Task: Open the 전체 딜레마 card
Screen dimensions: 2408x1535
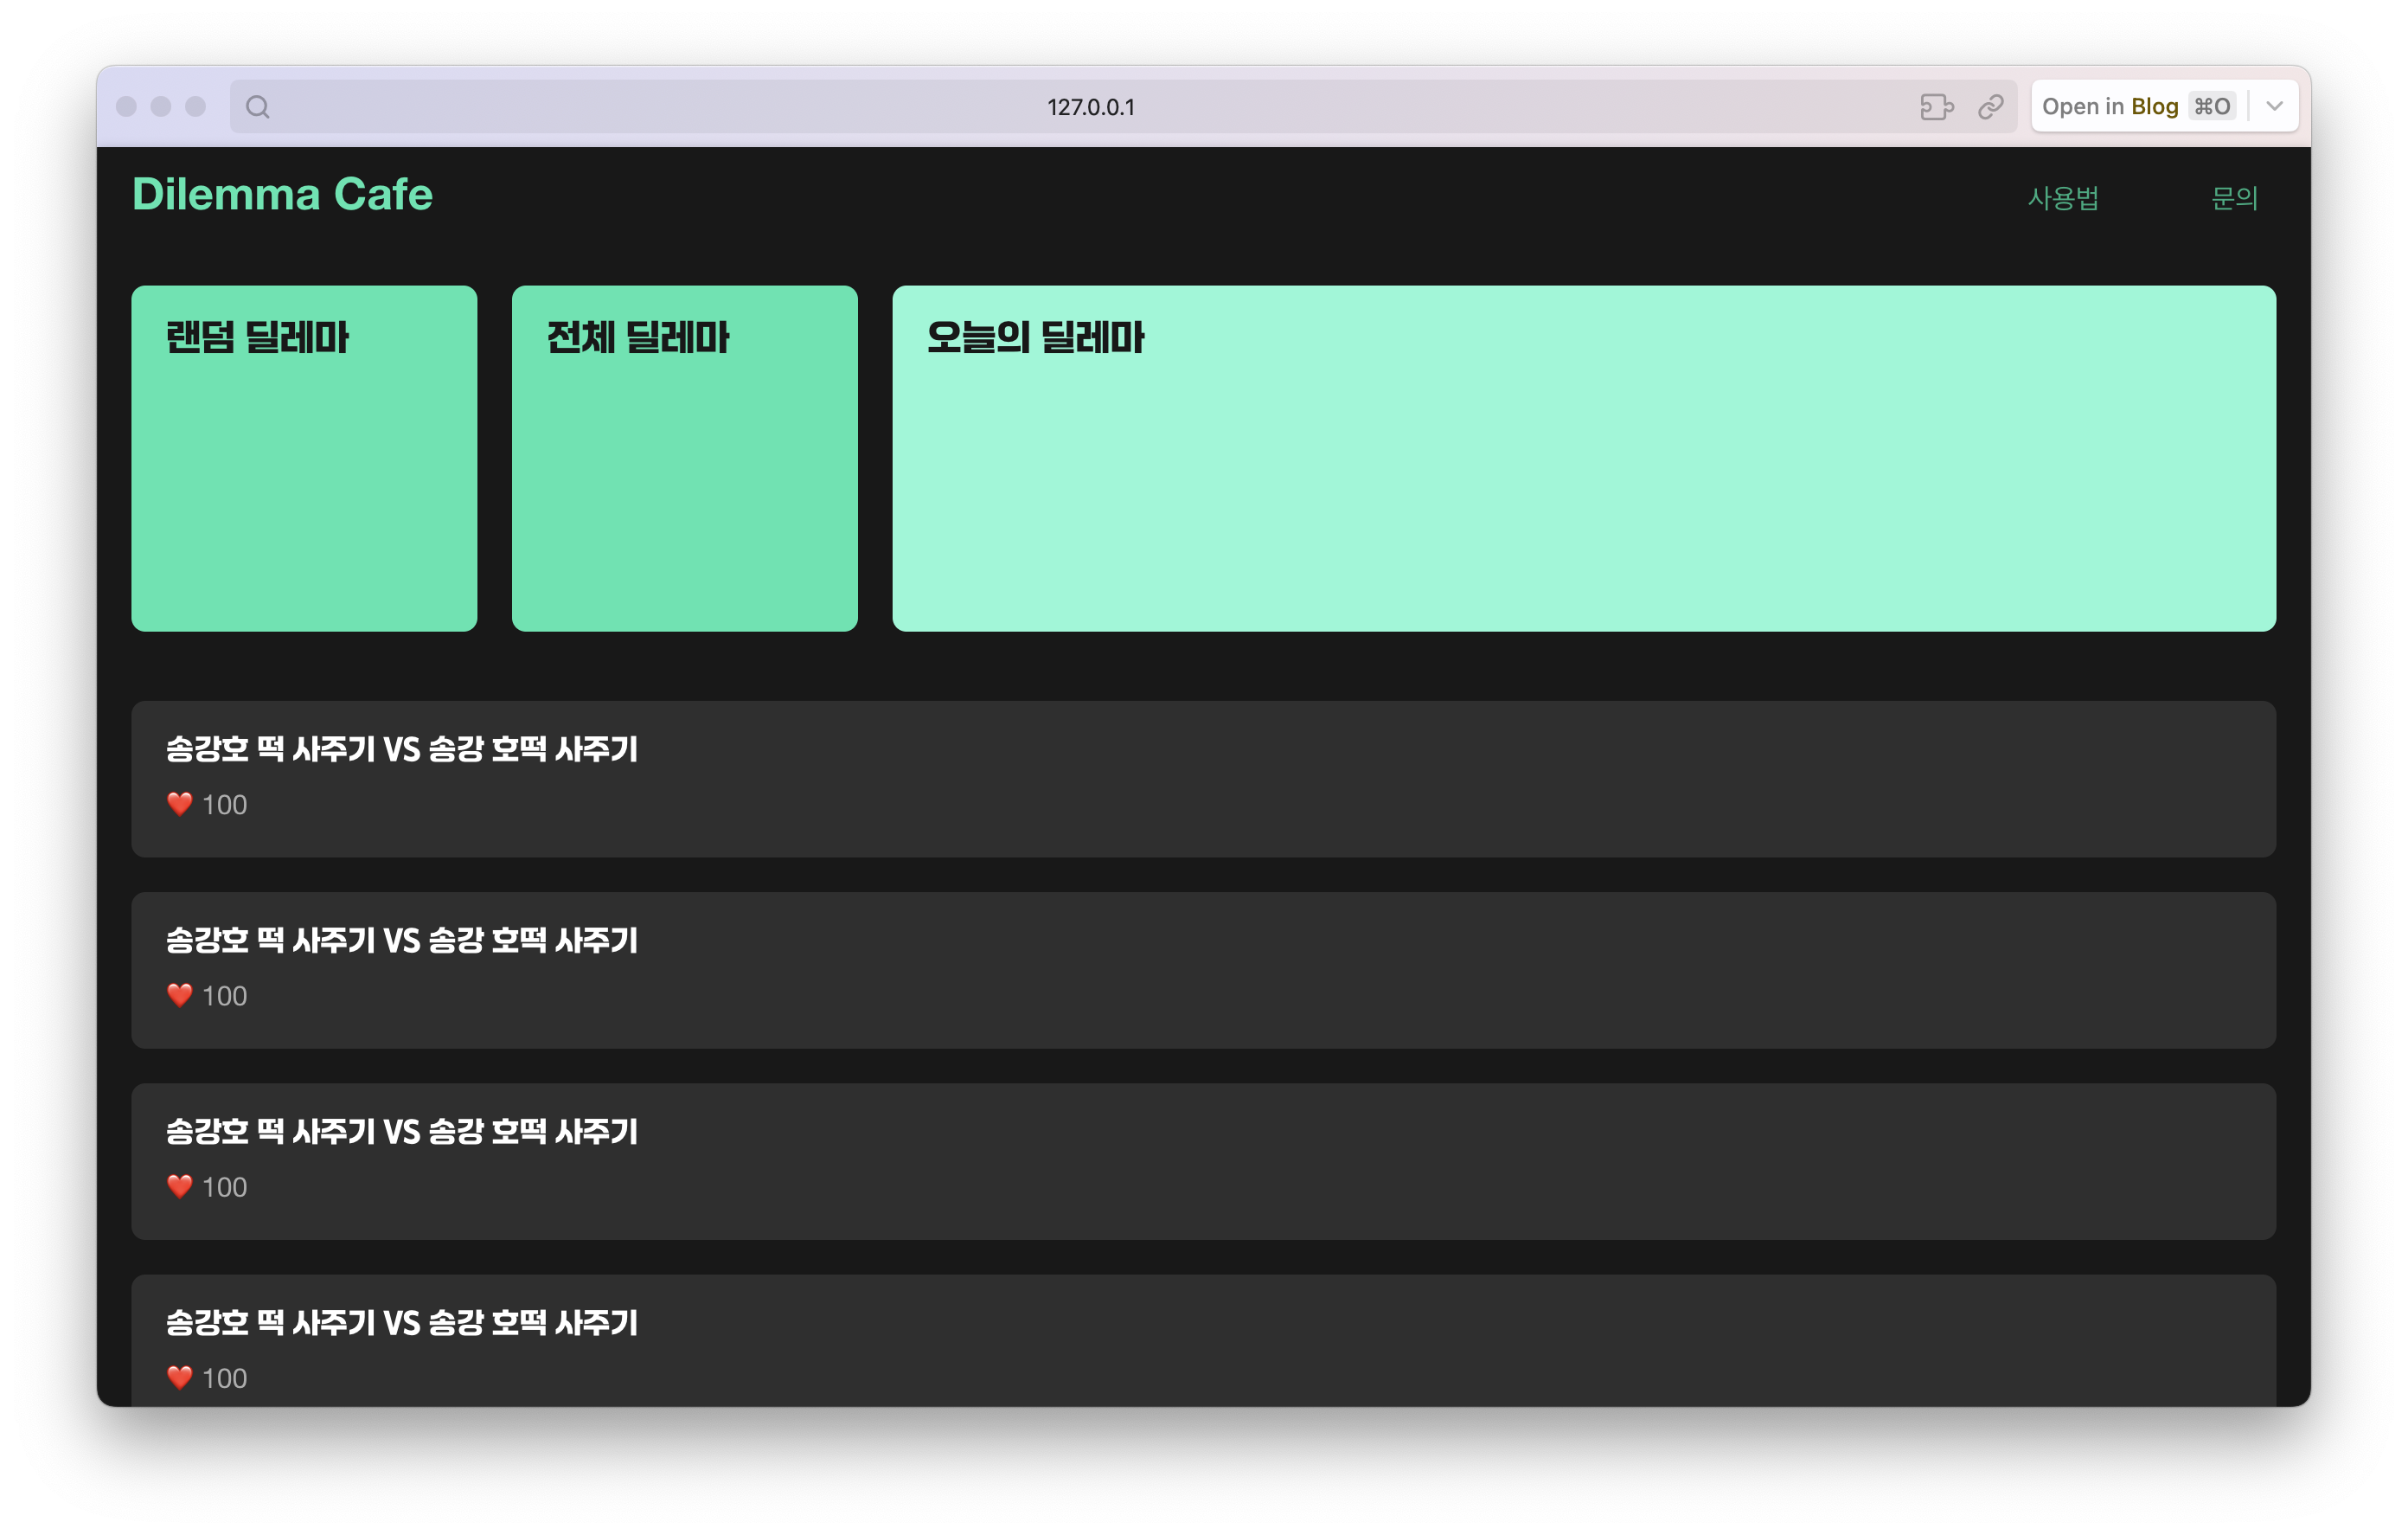Action: click(x=684, y=459)
